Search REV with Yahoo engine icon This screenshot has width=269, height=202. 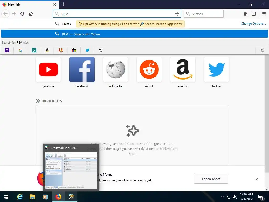tap(7, 50)
